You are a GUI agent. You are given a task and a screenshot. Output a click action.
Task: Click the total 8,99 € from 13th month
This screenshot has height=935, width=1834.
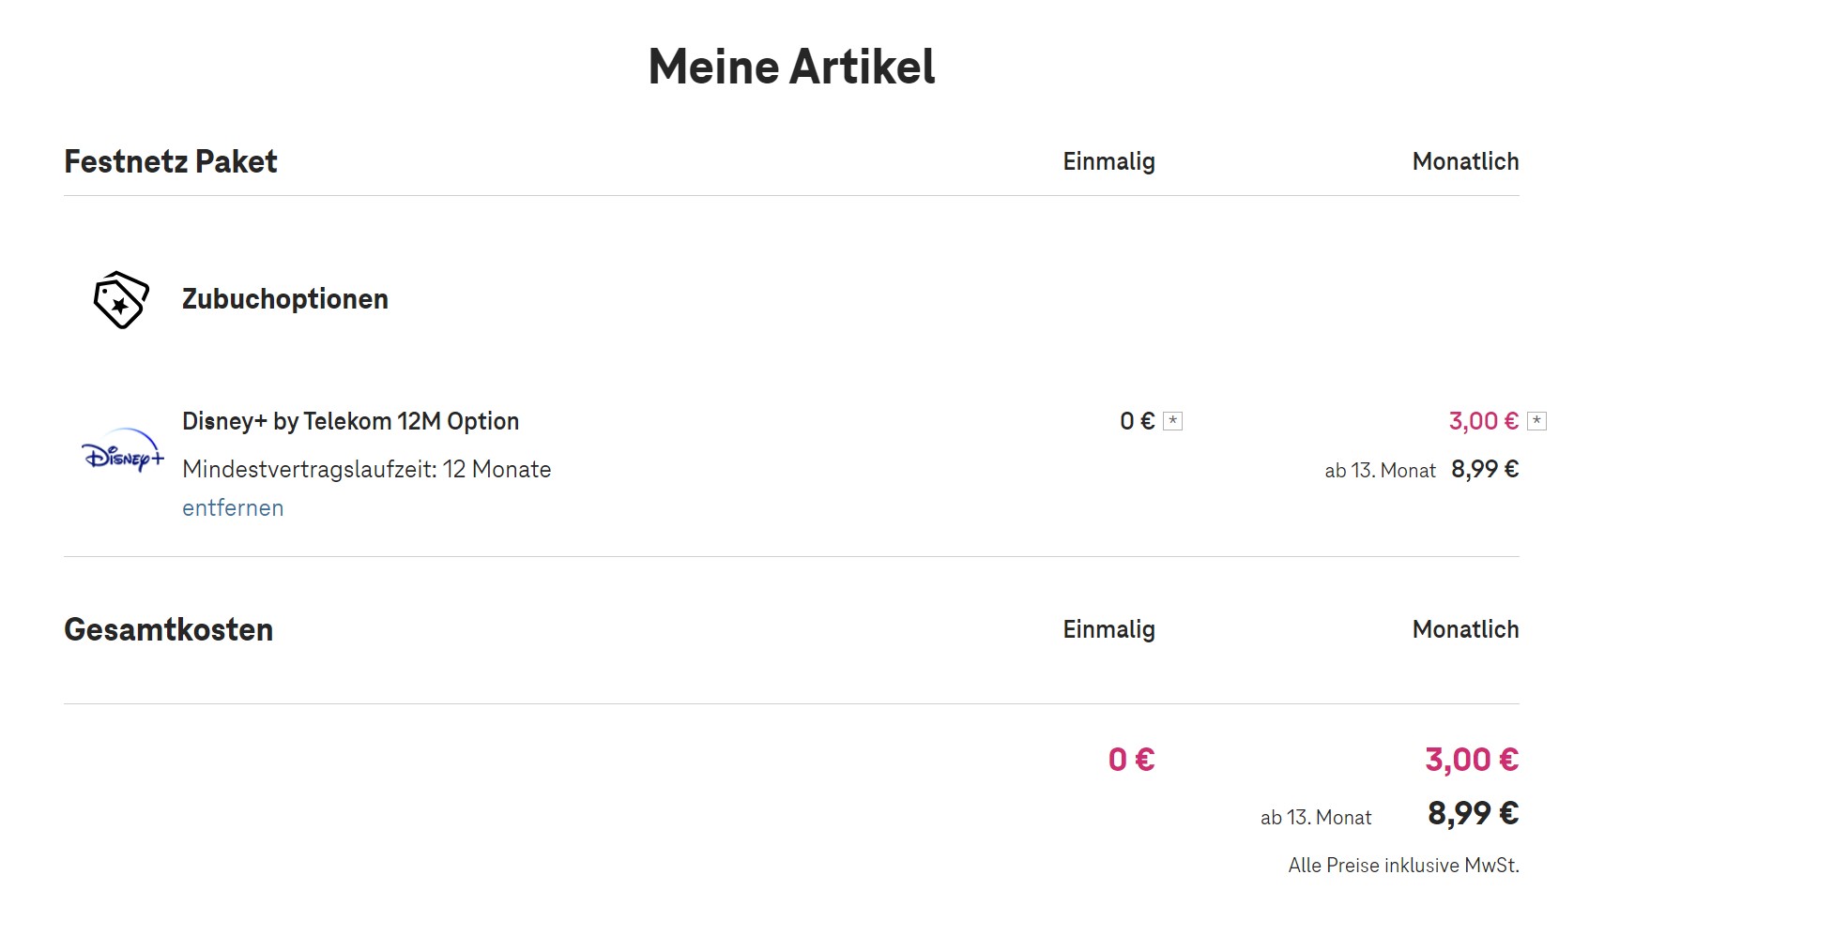pos(1473,813)
